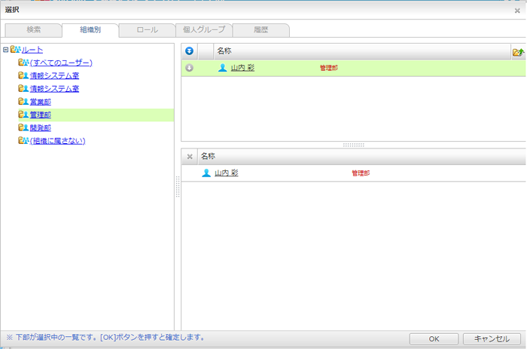
Task: Switch to the 検索 tab
Action: click(34, 30)
